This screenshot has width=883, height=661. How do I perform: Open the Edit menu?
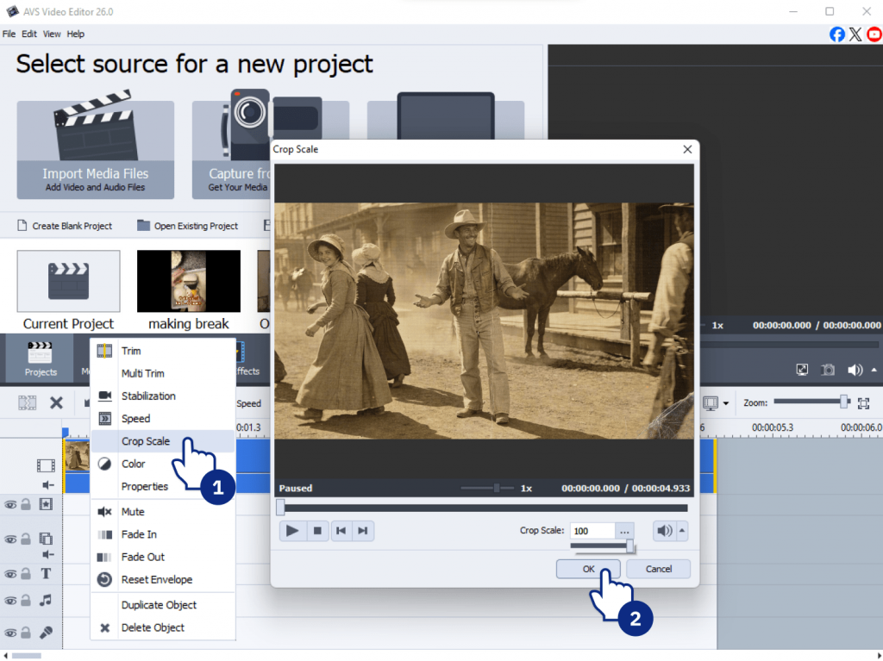point(29,34)
